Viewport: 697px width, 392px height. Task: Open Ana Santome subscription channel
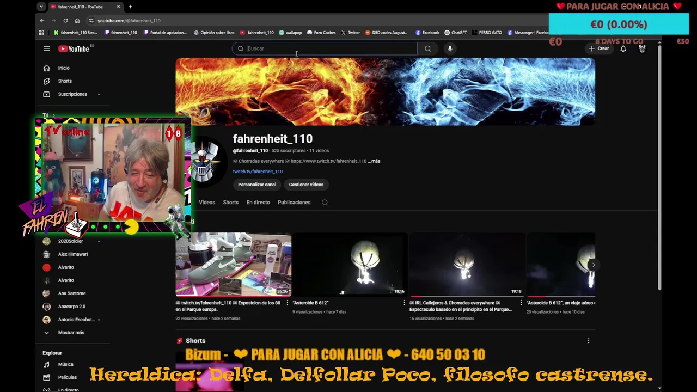pyautogui.click(x=71, y=293)
